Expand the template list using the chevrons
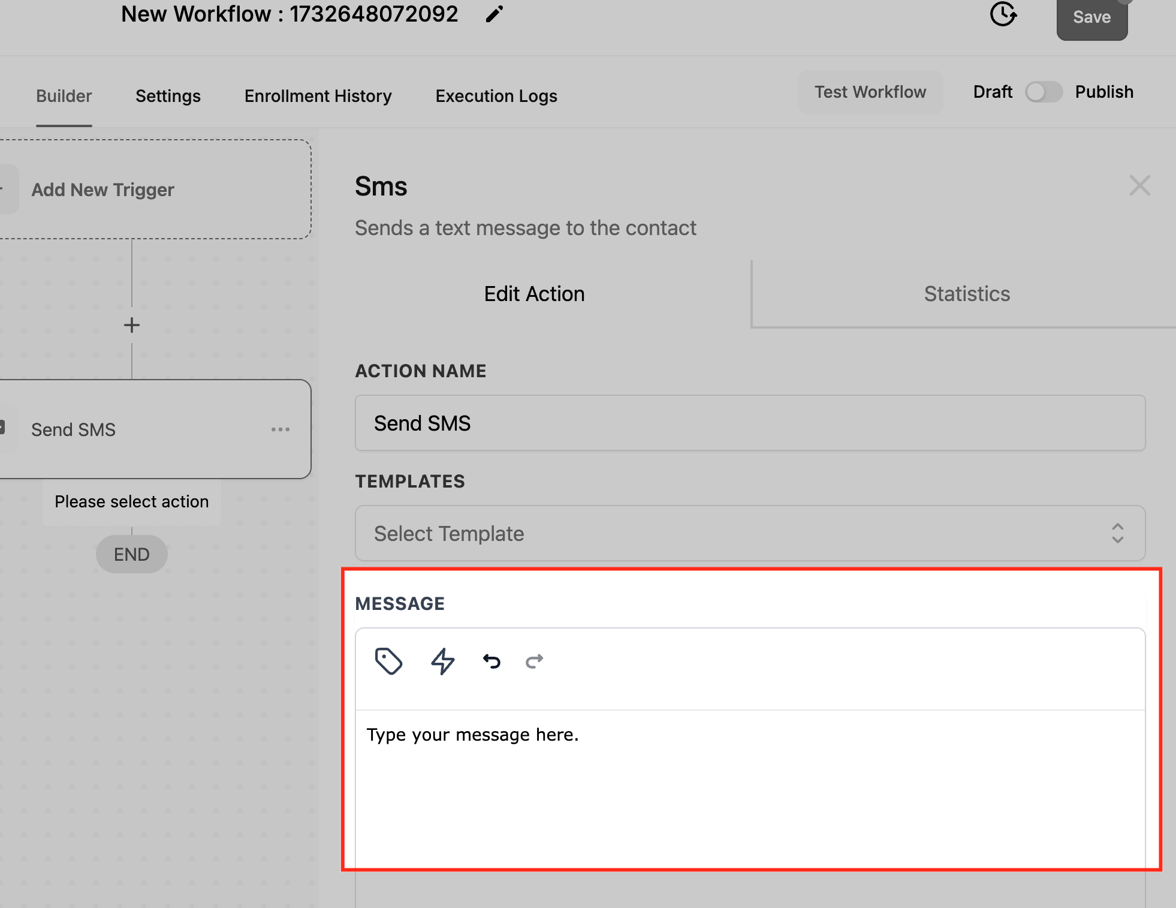 pyautogui.click(x=1117, y=533)
